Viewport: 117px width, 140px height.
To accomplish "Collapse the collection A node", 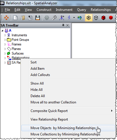I will pyautogui.click(x=2, y=31).
